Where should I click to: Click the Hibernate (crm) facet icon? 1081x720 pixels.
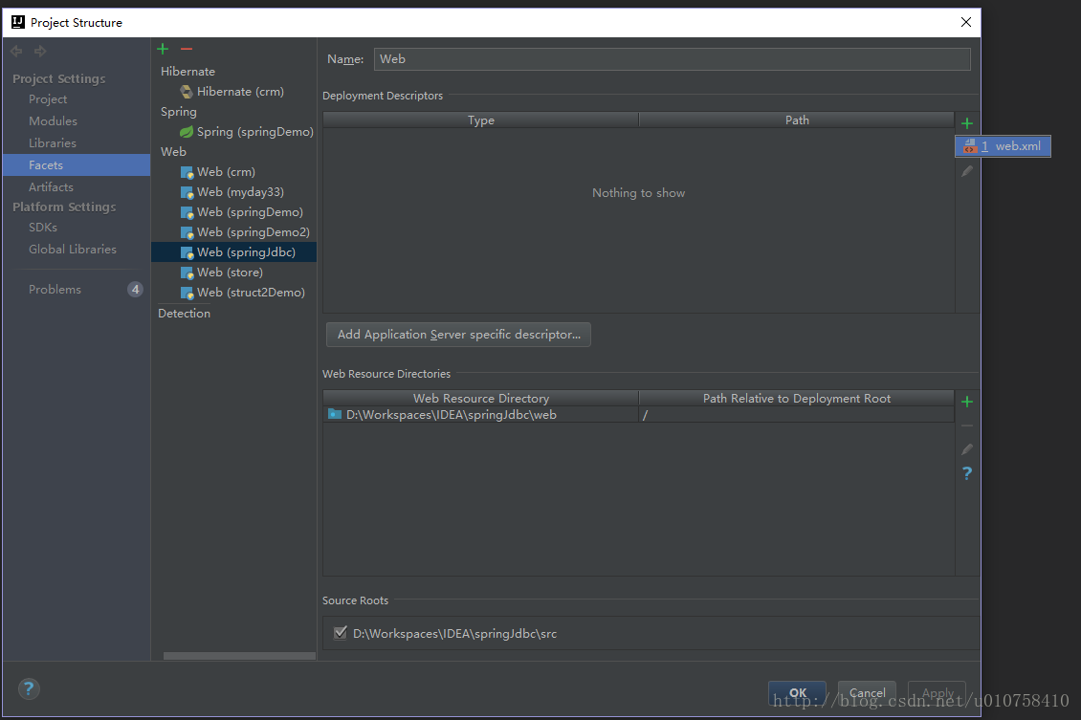coord(187,92)
